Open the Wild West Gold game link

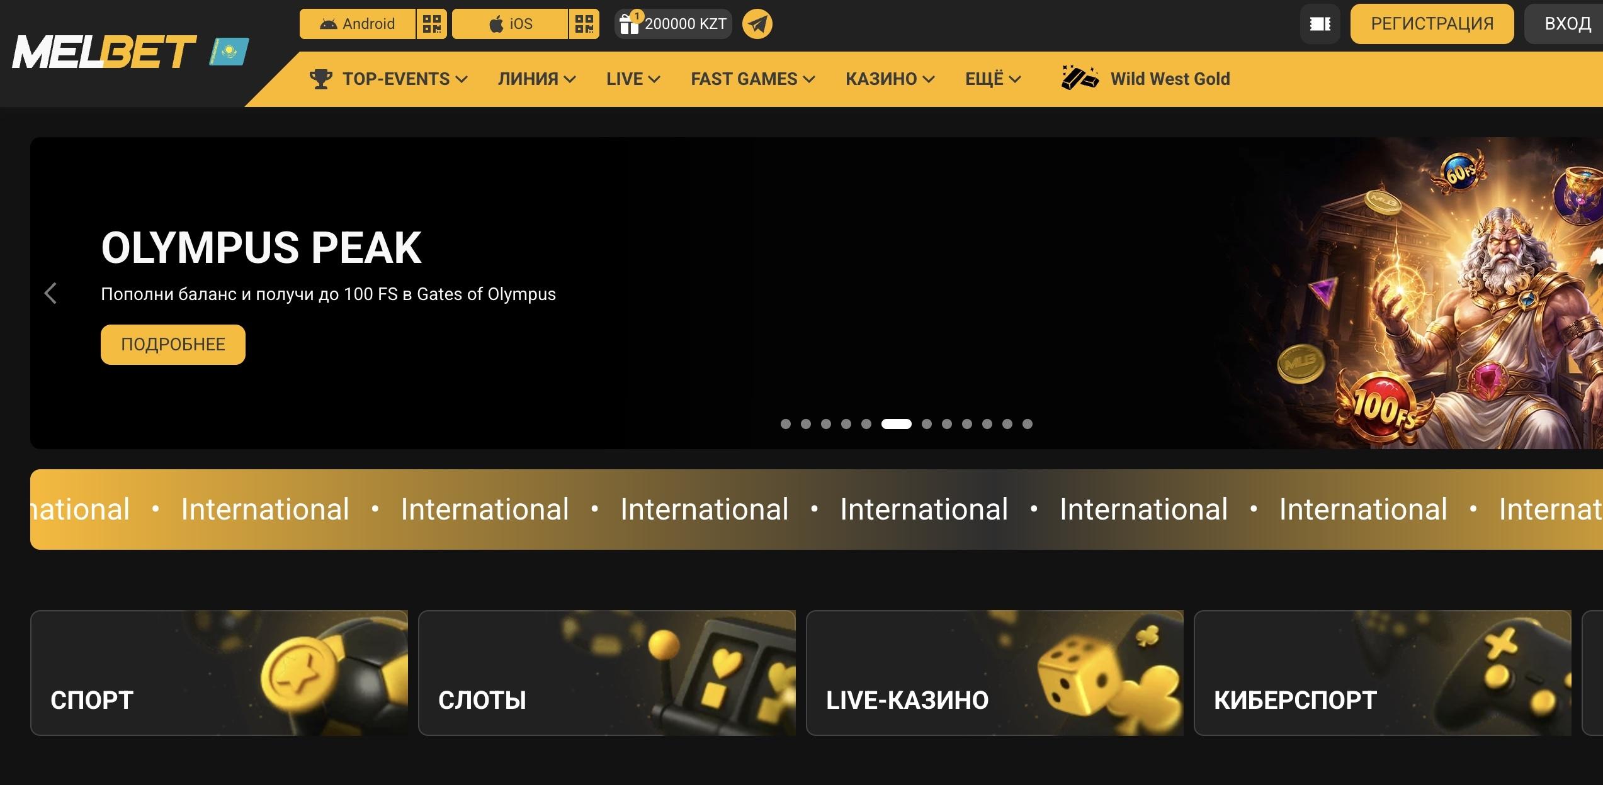pyautogui.click(x=1146, y=79)
